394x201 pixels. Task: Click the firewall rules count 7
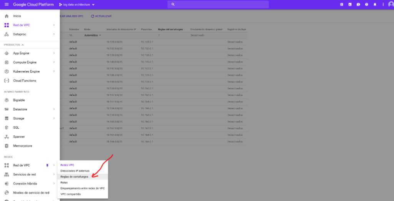pyautogui.click(x=159, y=35)
